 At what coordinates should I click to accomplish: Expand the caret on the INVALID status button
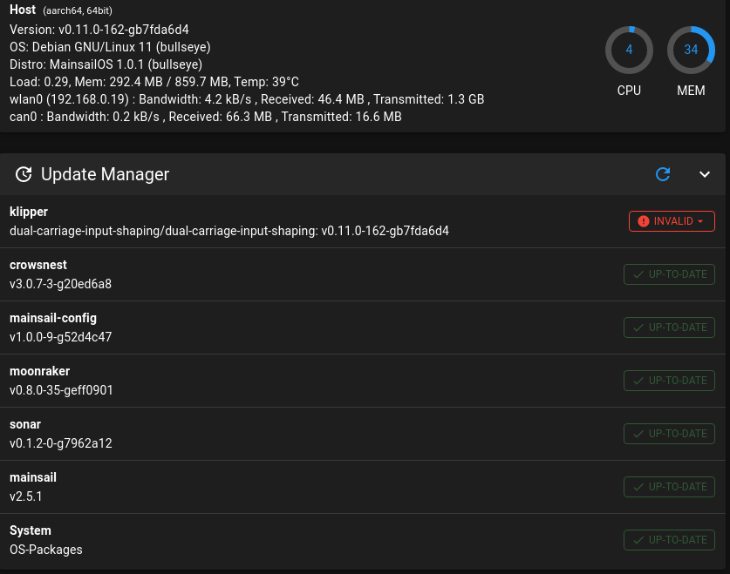tap(701, 221)
